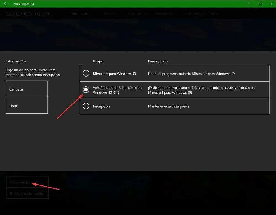This screenshot has height=215, width=276.
Task: Open the dimmed Administrar button
Action: 27,182
